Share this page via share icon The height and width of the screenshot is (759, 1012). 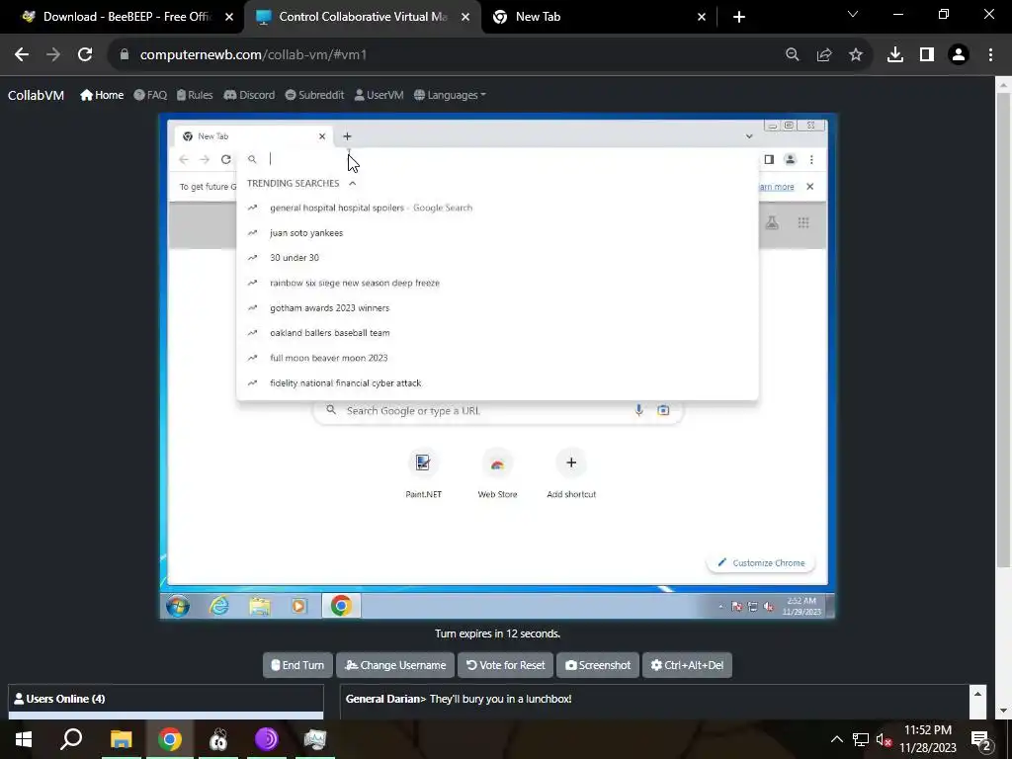(823, 55)
